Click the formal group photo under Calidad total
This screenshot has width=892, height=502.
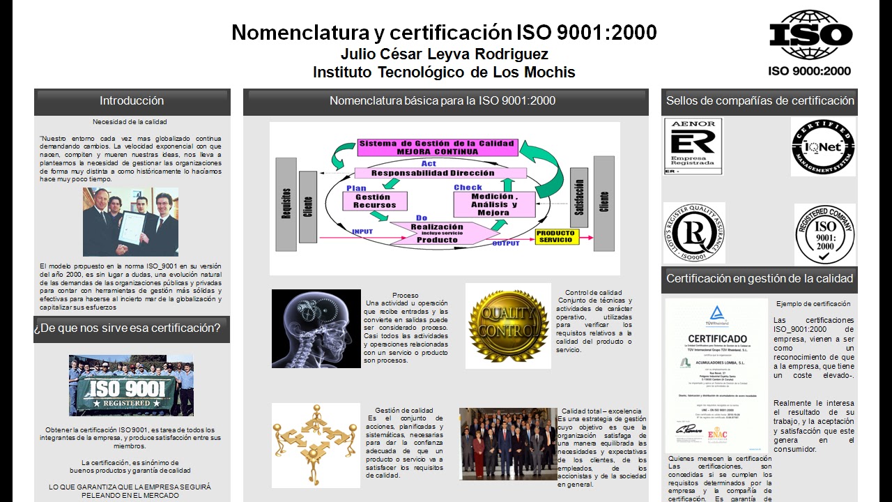point(508,443)
